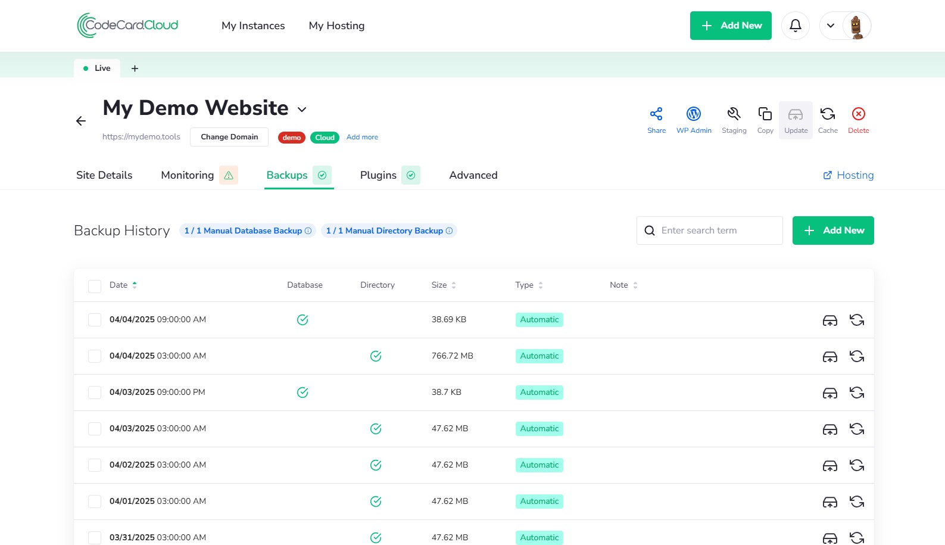Select the 04/02/2025 backup row checkbox
The height and width of the screenshot is (545, 945).
pos(95,465)
